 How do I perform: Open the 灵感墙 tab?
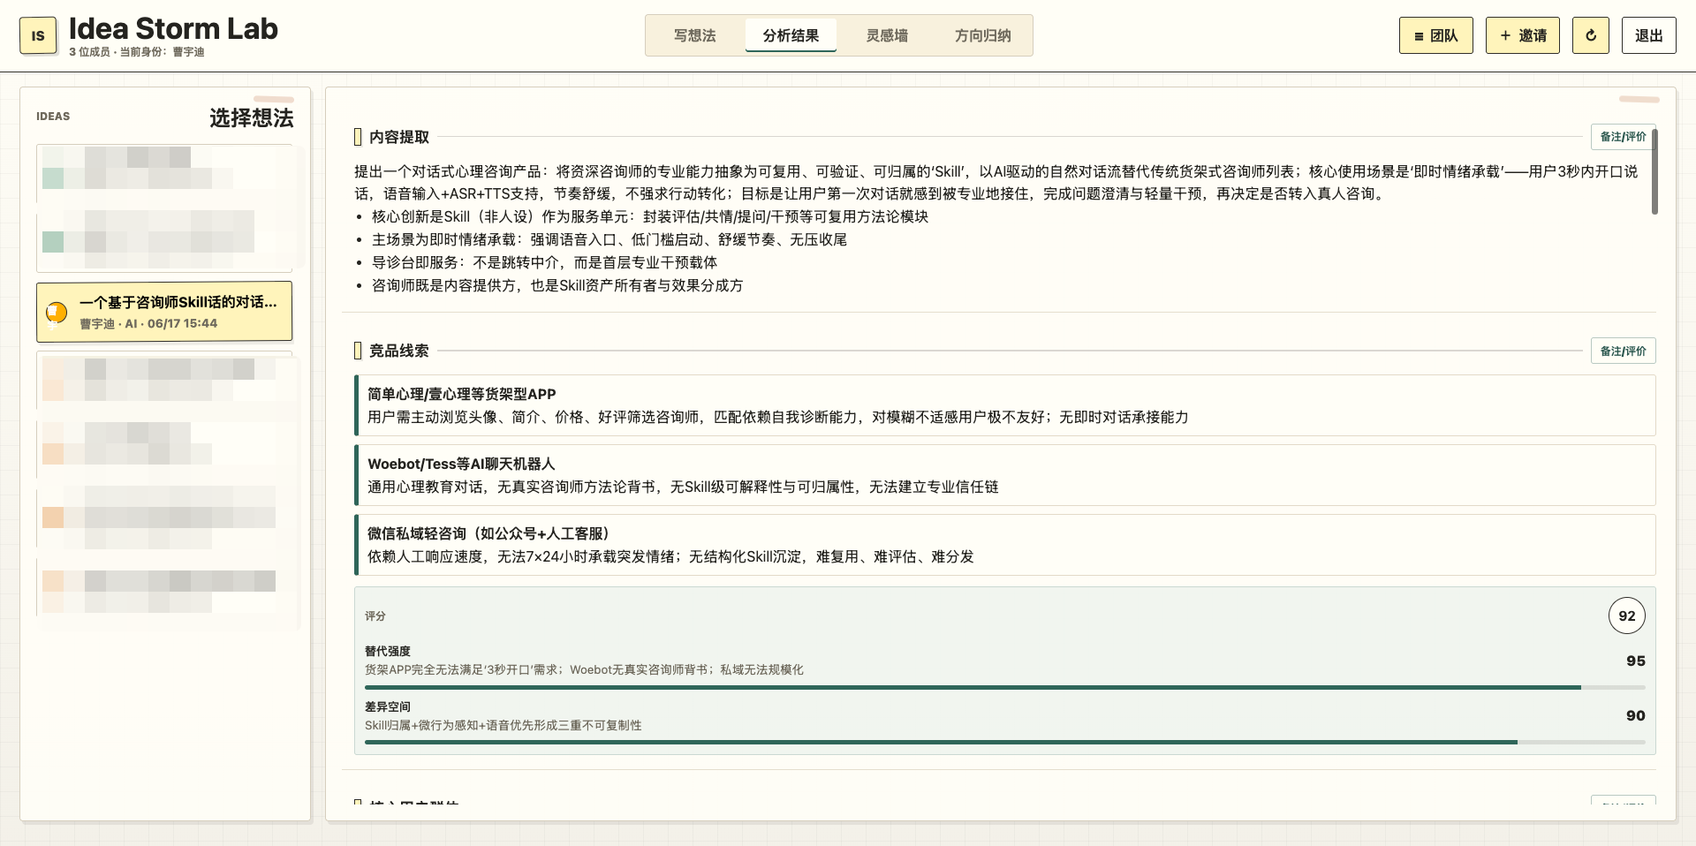pyautogui.click(x=887, y=35)
